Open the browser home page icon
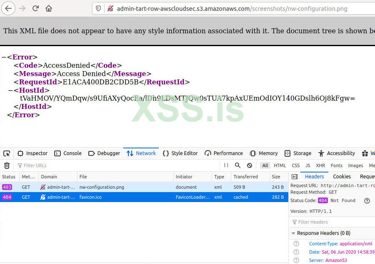 click(49, 9)
